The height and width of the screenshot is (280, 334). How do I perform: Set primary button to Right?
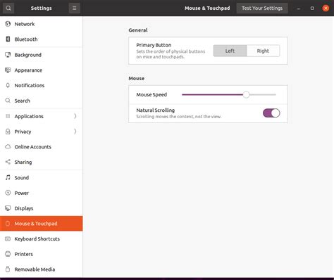coord(263,51)
